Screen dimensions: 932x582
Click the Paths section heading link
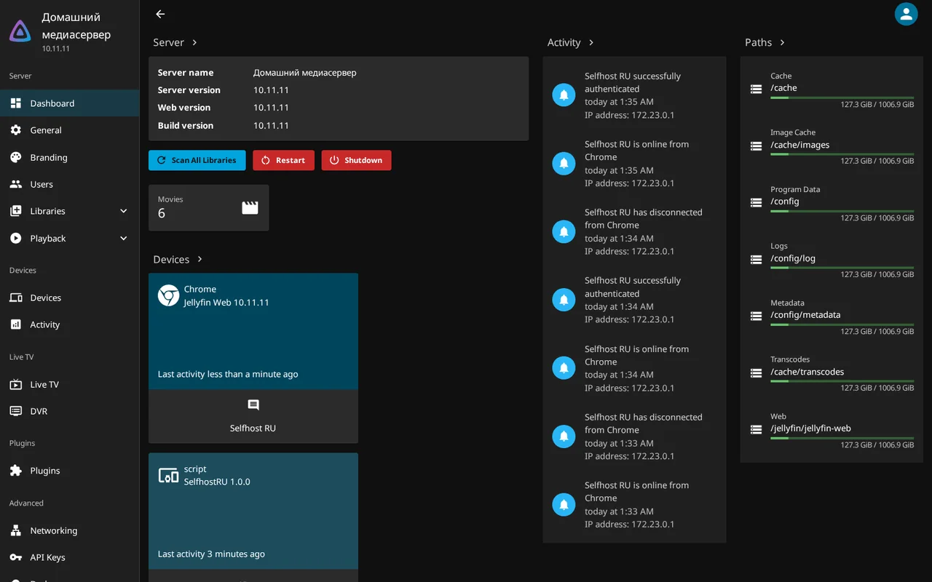pos(758,42)
